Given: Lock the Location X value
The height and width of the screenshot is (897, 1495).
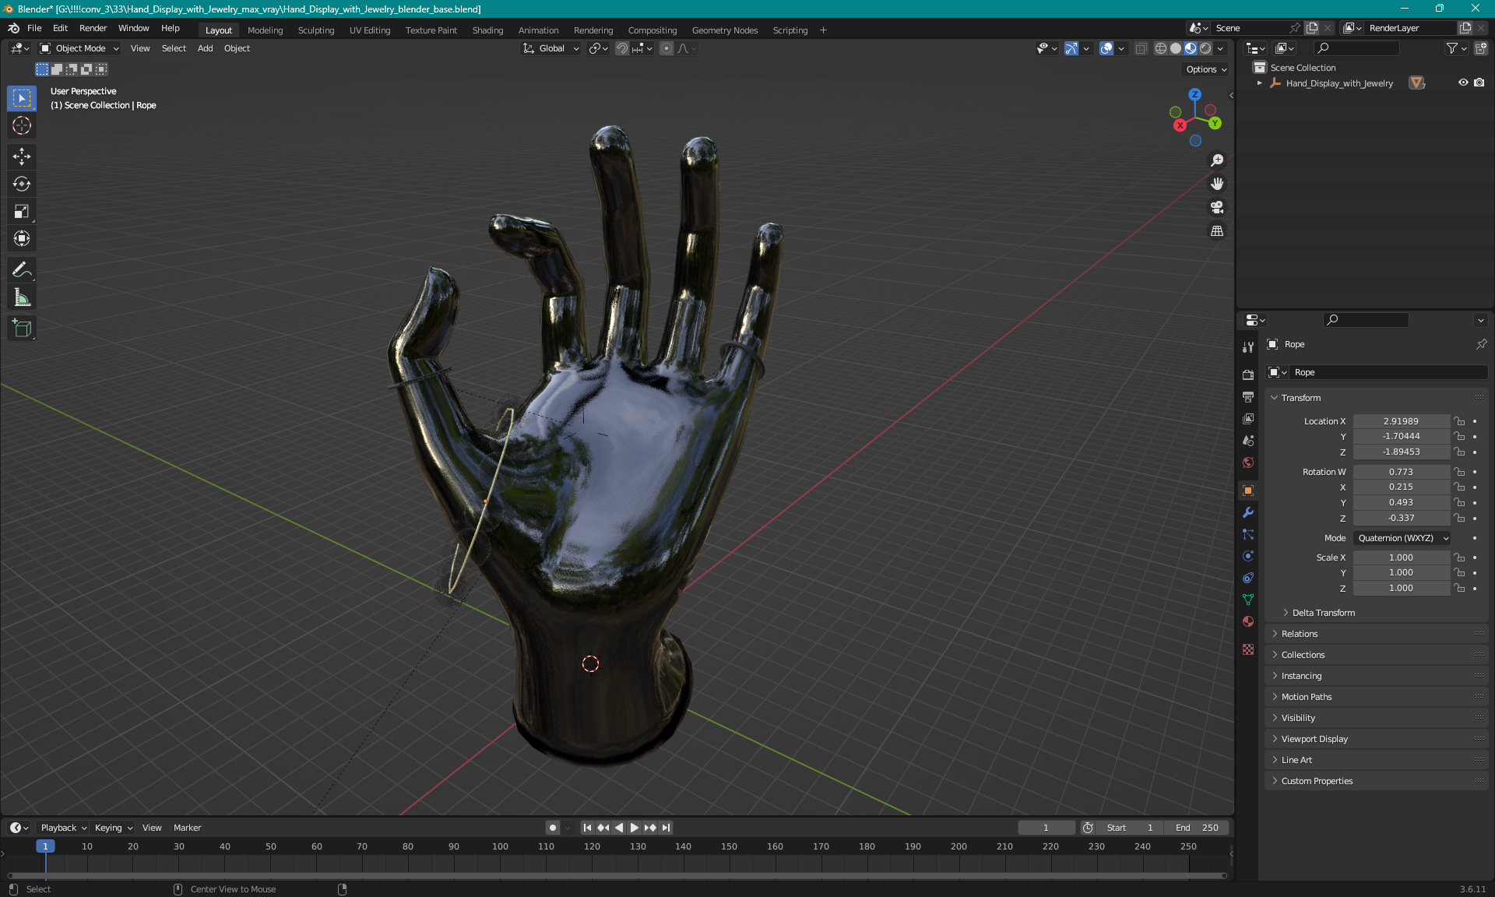Looking at the screenshot, I should 1460,421.
